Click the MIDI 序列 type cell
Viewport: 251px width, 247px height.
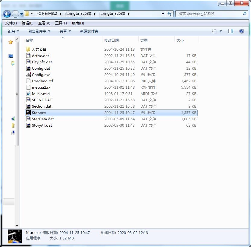[149, 93]
